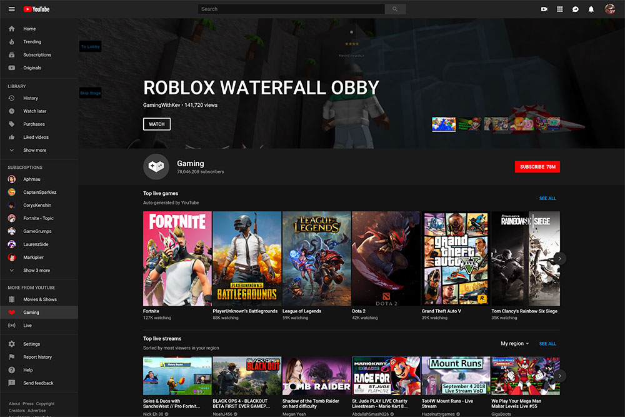Click in the Search input field
The width and height of the screenshot is (625, 417).
[x=291, y=9]
